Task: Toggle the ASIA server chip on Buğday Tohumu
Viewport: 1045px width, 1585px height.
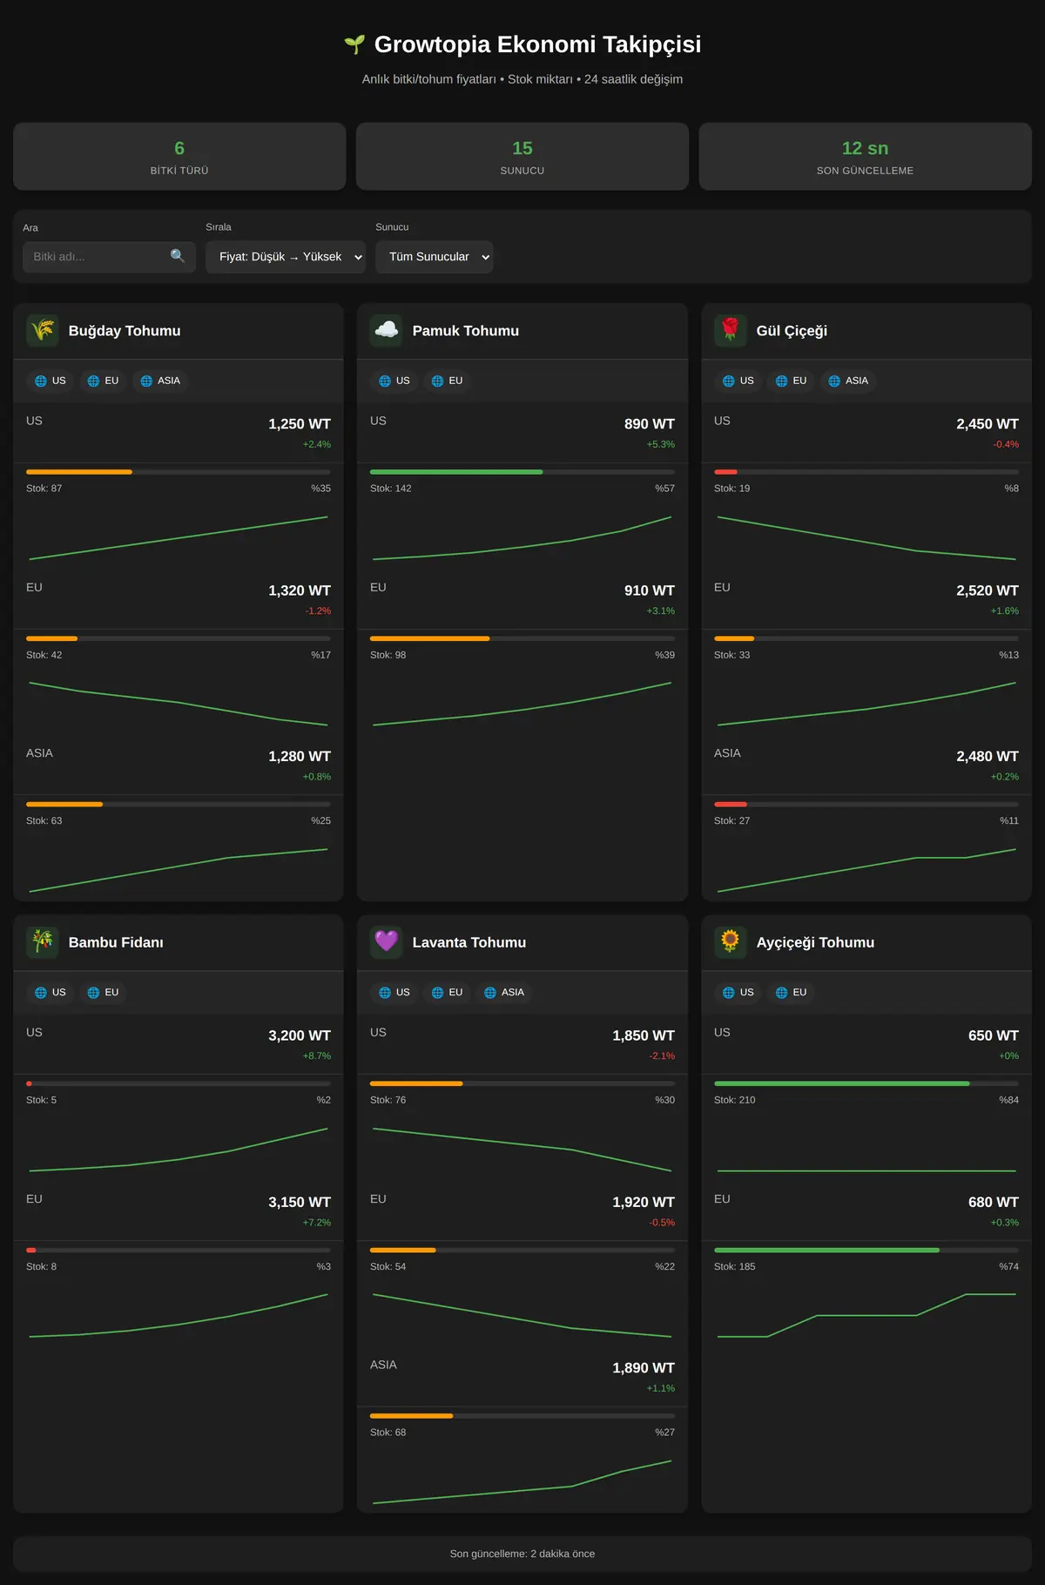Action: (x=160, y=381)
